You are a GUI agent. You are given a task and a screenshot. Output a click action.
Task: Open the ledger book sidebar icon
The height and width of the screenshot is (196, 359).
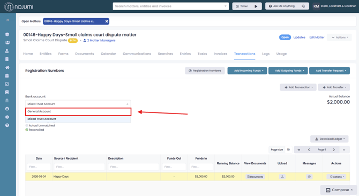click(x=7, y=92)
